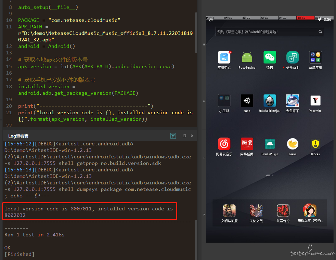Click the apk_version assignment on line 15
Screen dimensions: 336x260
96,66
